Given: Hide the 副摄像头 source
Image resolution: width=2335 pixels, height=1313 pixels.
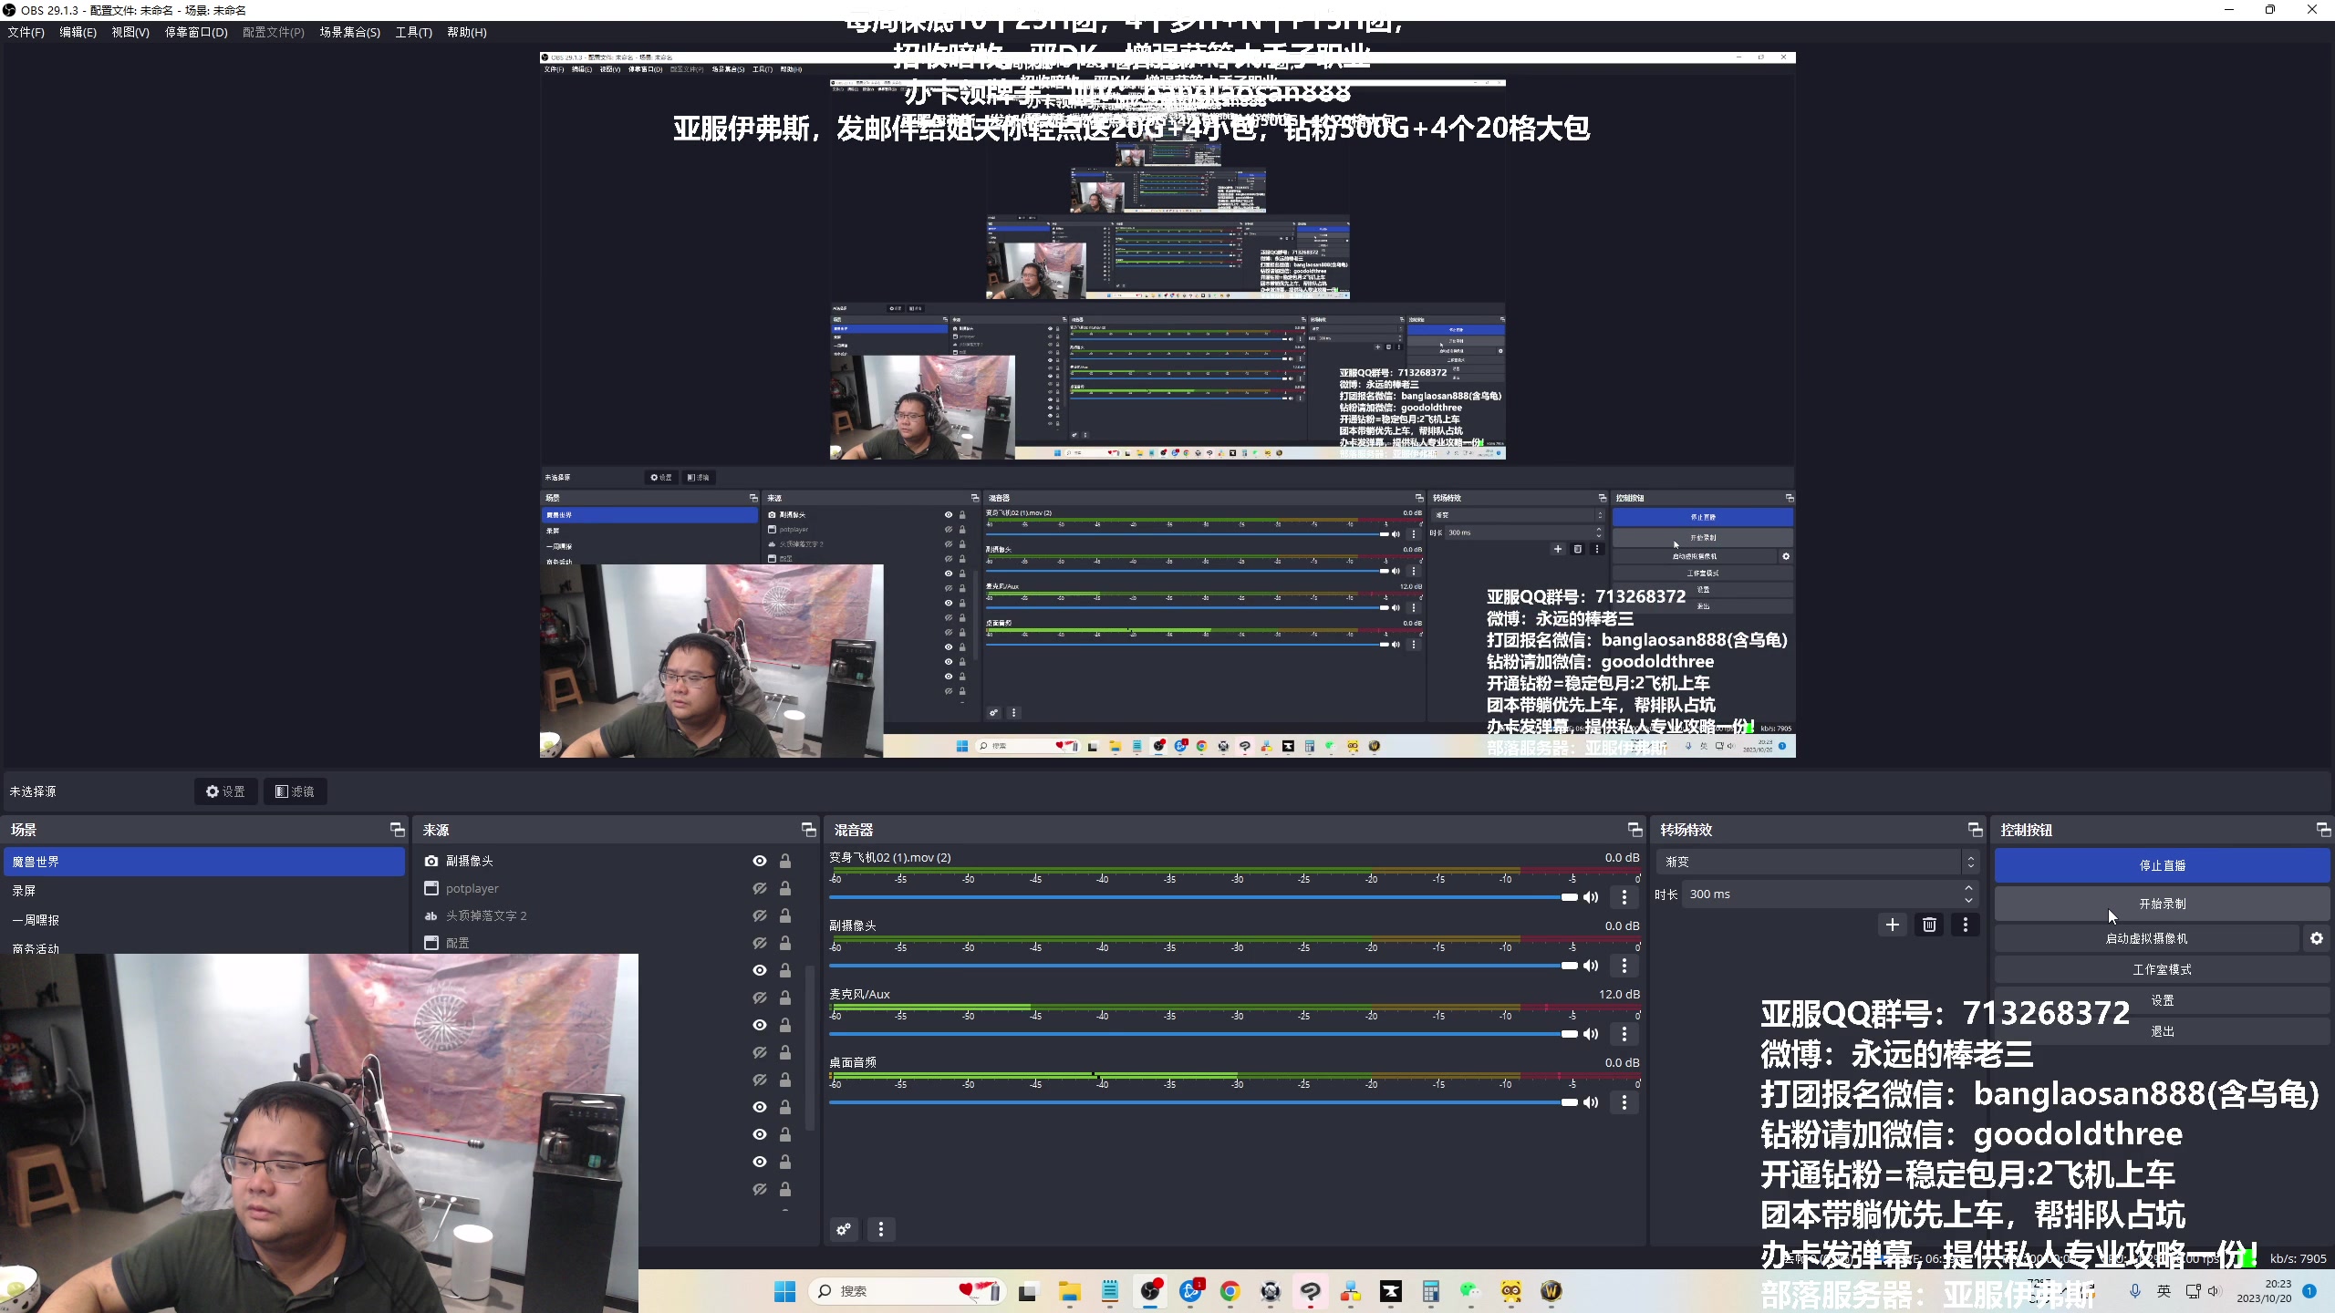Looking at the screenshot, I should click(760, 860).
